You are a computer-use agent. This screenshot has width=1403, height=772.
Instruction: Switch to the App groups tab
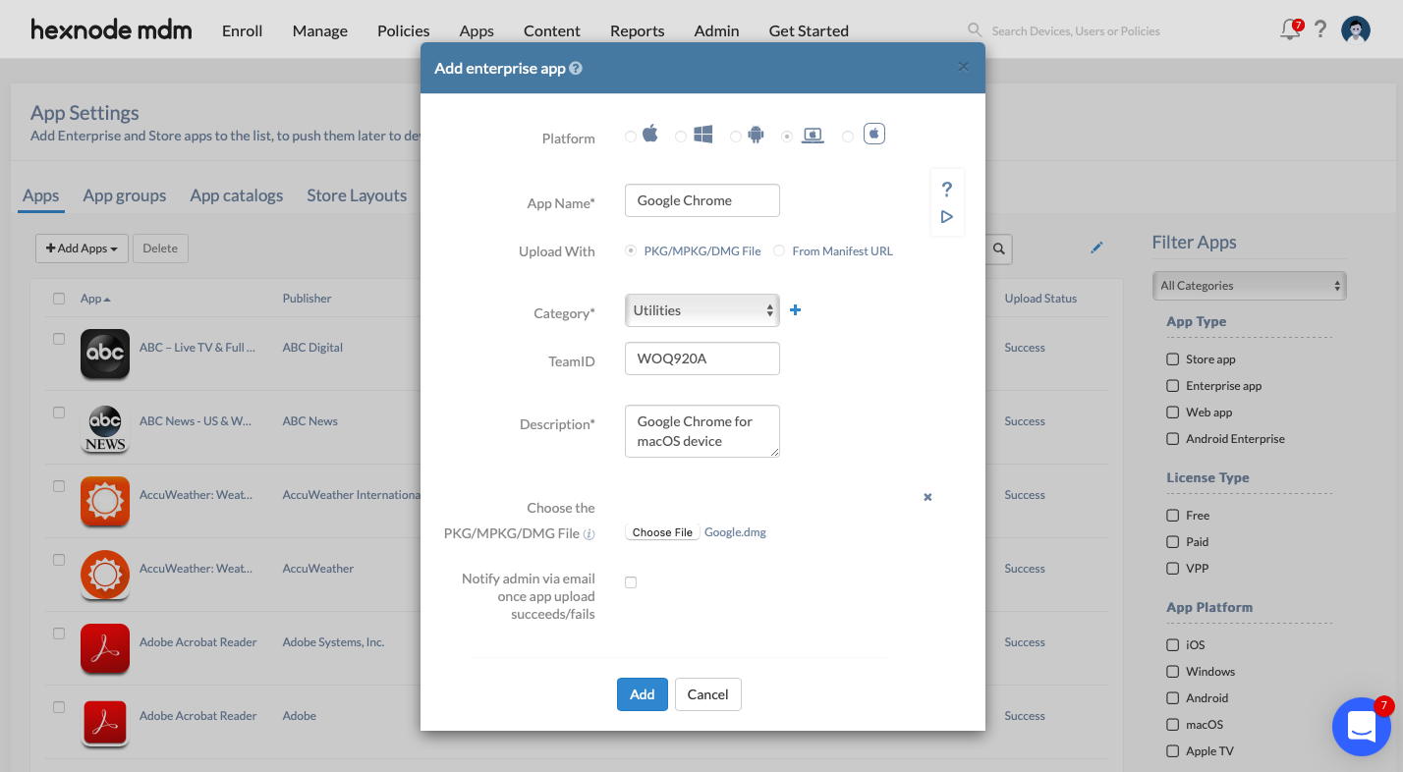125,195
